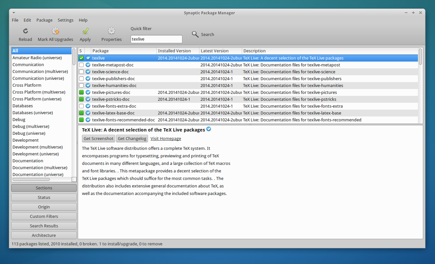The width and height of the screenshot is (435, 264).
Task: Click supported icon in texlive-humanities-doc row
Action: pos(88,85)
